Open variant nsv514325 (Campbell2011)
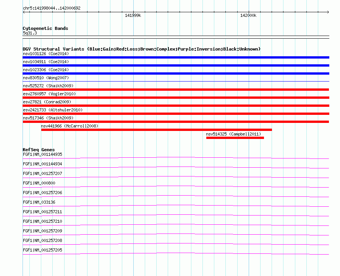 click(x=233, y=134)
